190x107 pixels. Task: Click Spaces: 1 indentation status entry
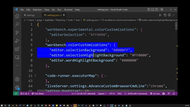click(x=102, y=94)
